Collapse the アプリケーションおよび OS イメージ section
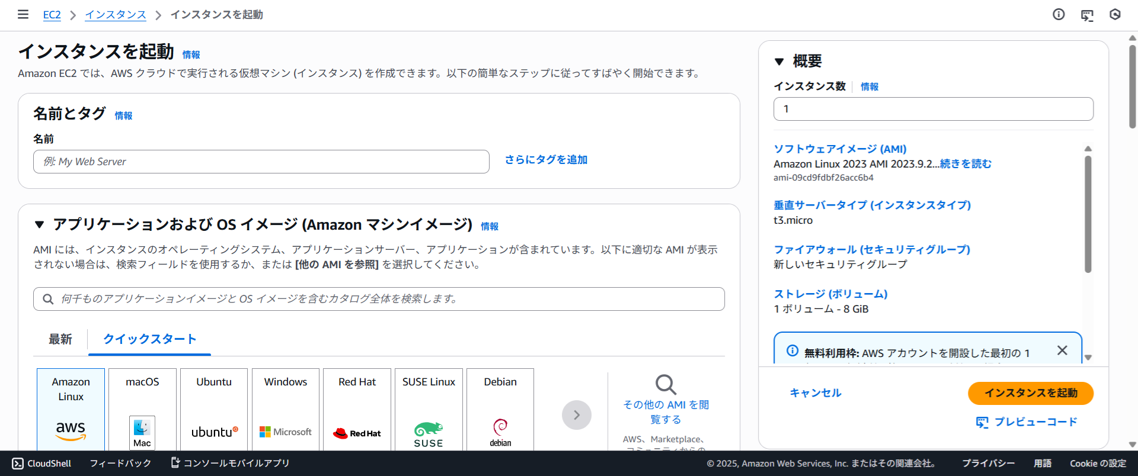The image size is (1138, 476). [x=40, y=225]
